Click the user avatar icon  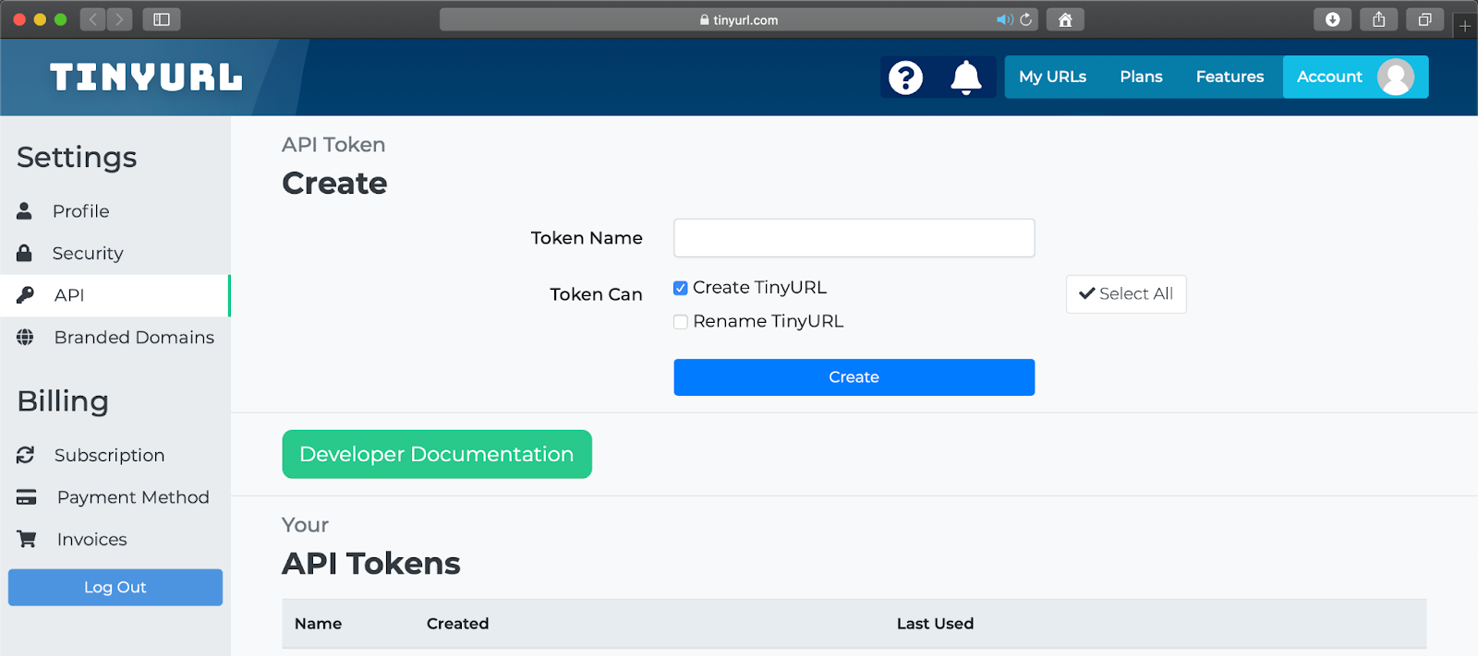[1396, 77]
